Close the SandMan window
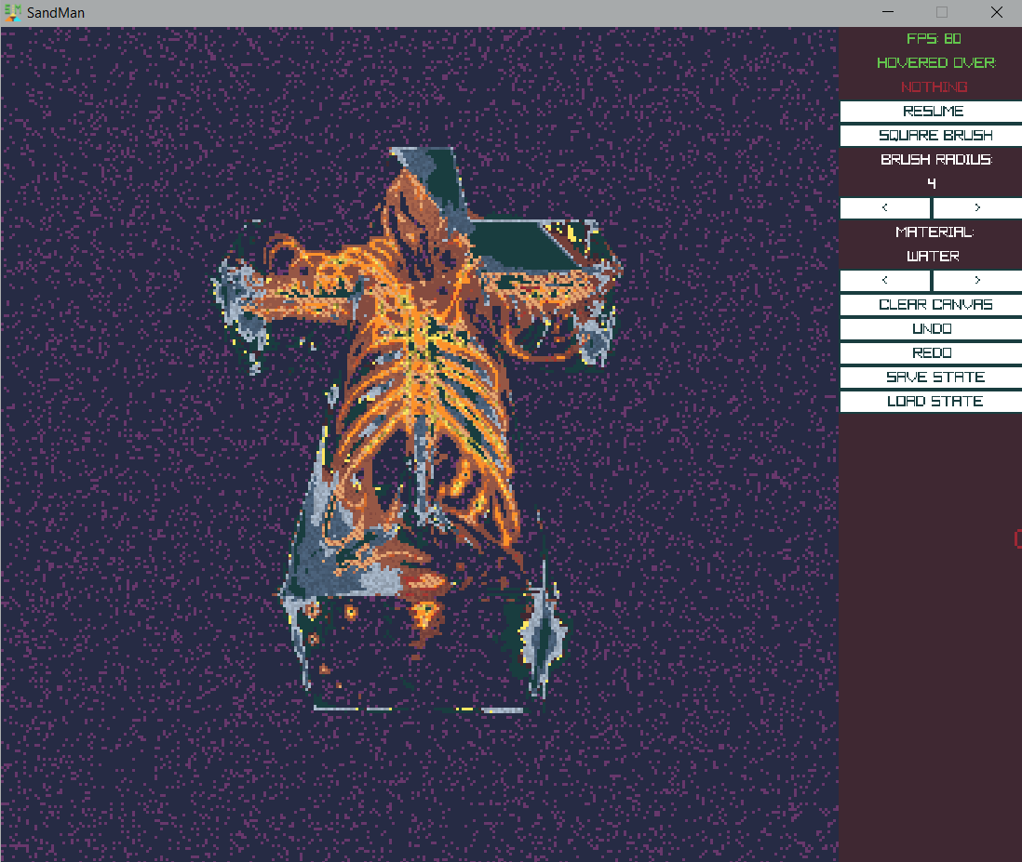Screen dimensions: 1022x862 (x=996, y=13)
